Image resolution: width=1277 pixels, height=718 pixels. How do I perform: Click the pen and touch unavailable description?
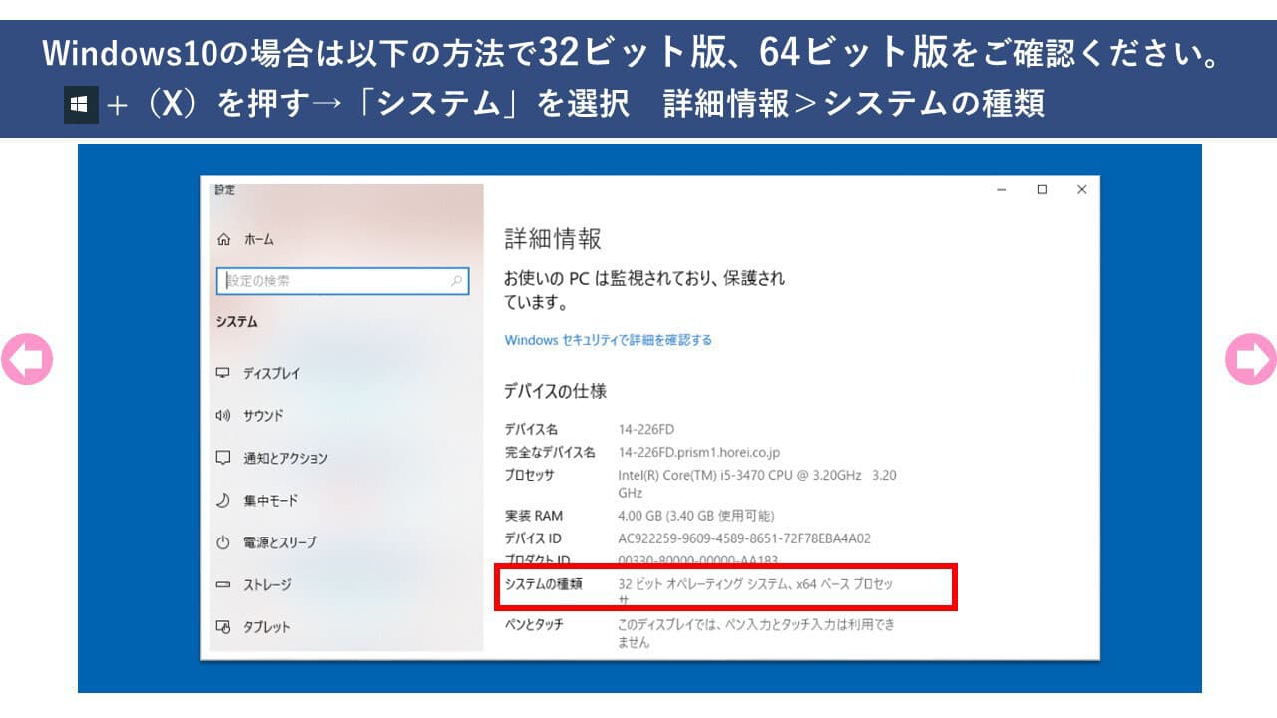pos(756,634)
